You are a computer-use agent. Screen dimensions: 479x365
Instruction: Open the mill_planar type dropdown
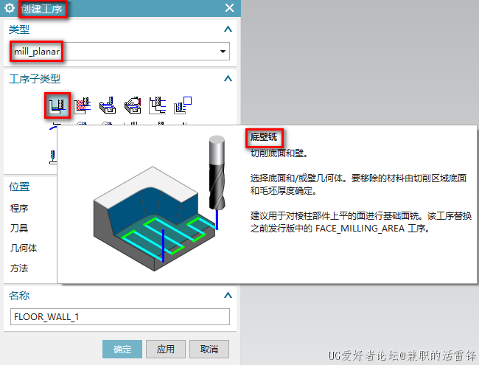click(119, 52)
